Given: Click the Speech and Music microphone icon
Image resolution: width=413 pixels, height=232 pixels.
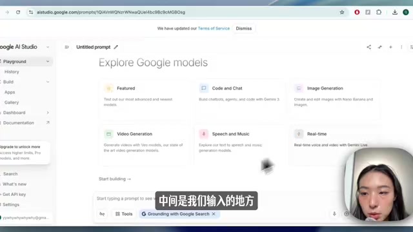Looking at the screenshot, I should pyautogui.click(x=204, y=134).
